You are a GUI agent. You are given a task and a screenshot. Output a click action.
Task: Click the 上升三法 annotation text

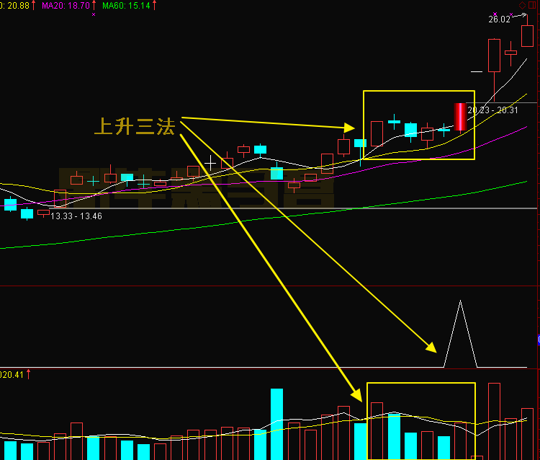point(135,127)
